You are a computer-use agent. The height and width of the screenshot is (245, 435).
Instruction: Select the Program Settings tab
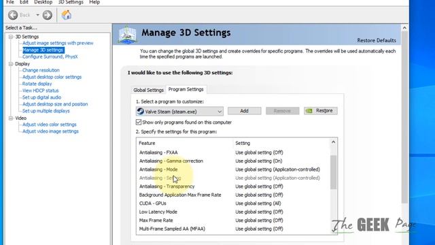click(x=186, y=89)
